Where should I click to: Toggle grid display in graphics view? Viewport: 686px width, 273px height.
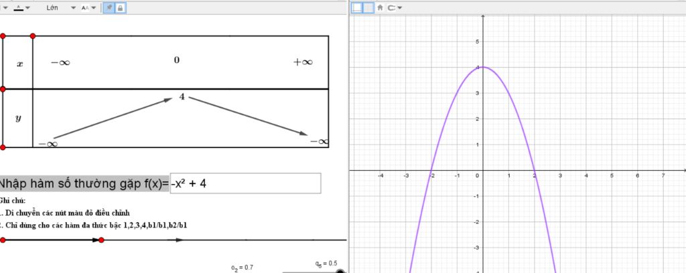(x=368, y=7)
